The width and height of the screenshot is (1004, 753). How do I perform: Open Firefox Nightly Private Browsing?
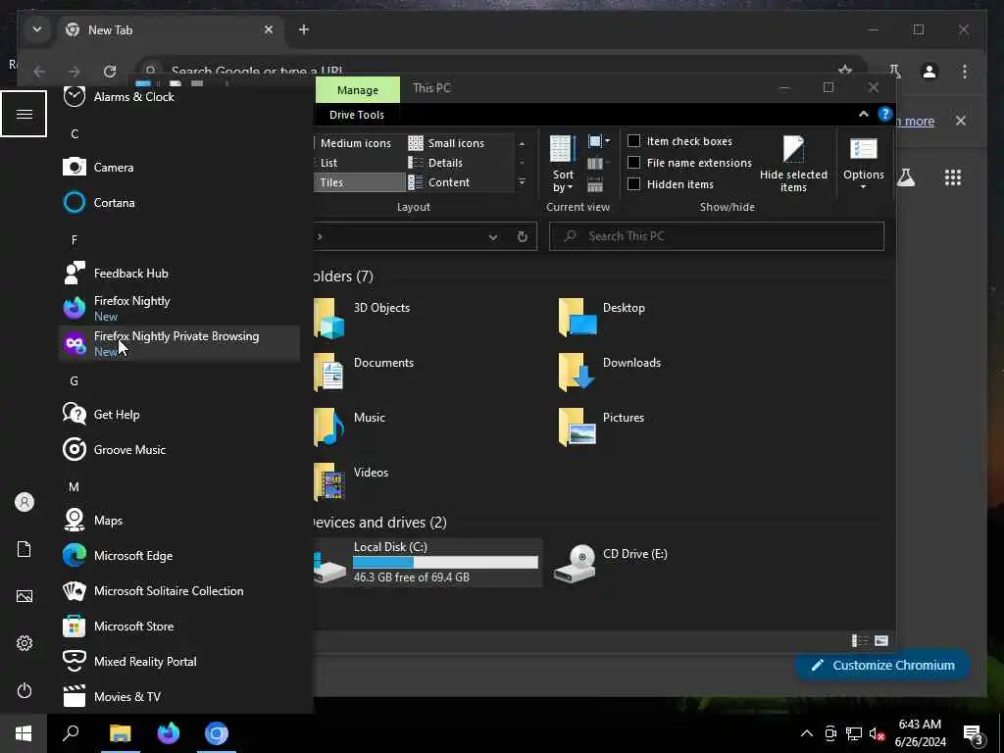click(179, 343)
